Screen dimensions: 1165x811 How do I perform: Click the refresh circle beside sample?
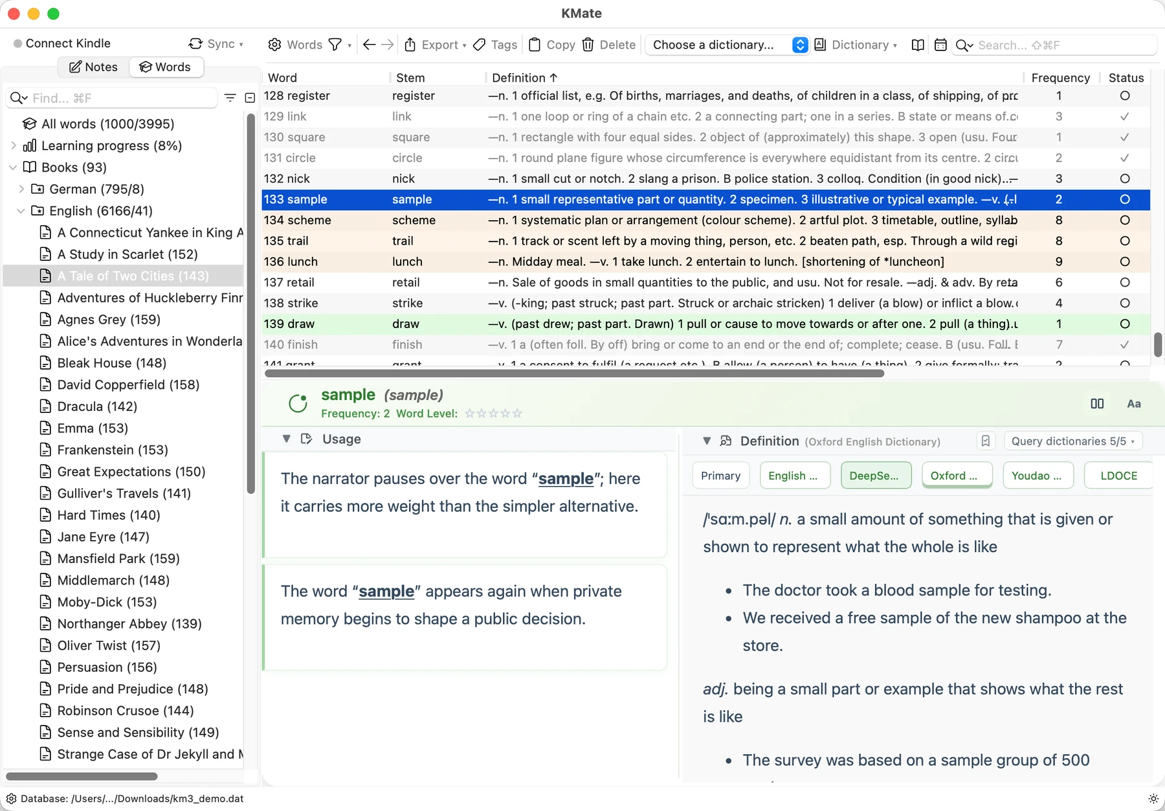coord(298,403)
